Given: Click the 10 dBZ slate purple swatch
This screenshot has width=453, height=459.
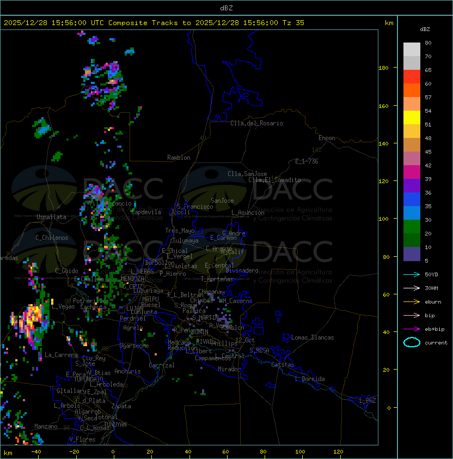Looking at the screenshot, I should click(x=412, y=254).
